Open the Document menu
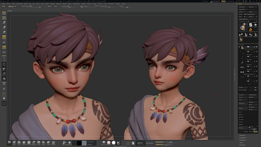The width and height of the screenshot is (261, 147). 19,4
